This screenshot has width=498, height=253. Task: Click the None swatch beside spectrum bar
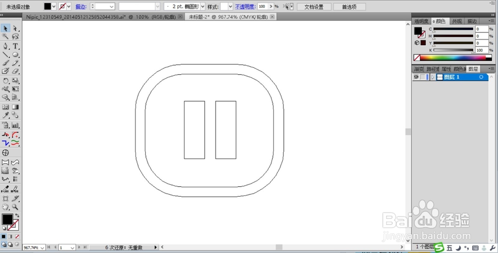pos(417,58)
